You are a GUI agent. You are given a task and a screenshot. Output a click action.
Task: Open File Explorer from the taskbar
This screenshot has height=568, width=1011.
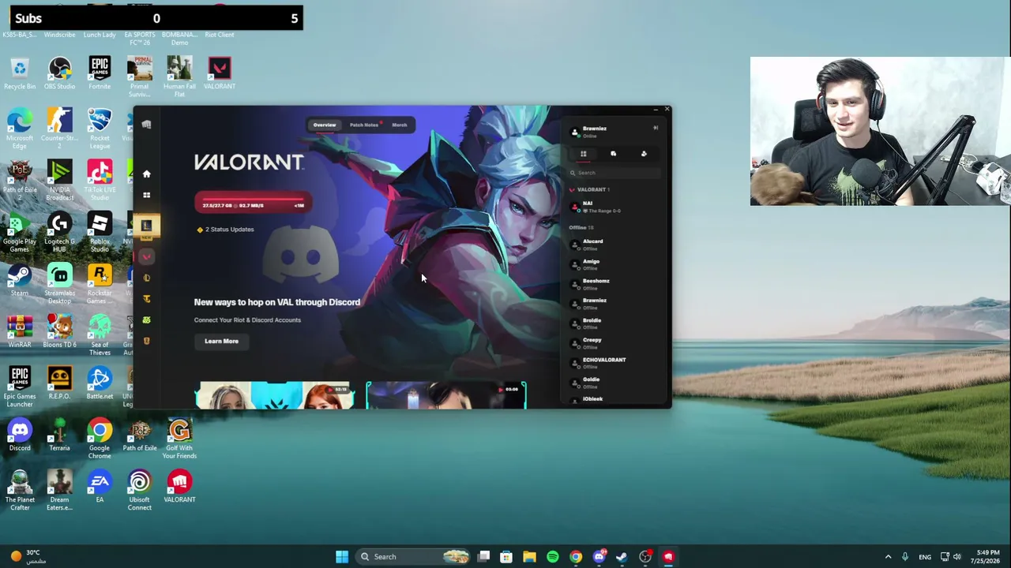coord(529,557)
